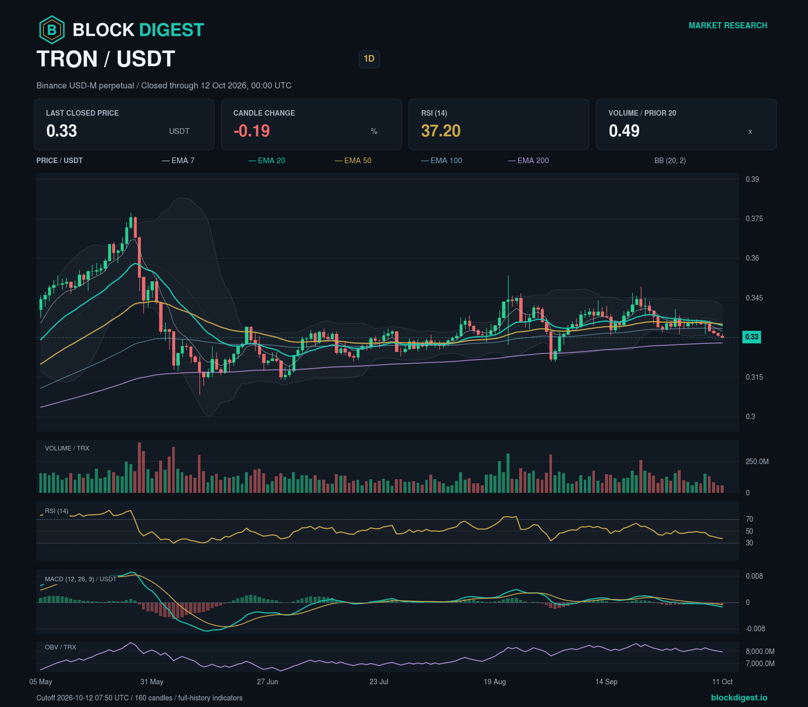Click the MACD -0.008 axis label
808x707 pixels.
click(x=755, y=629)
